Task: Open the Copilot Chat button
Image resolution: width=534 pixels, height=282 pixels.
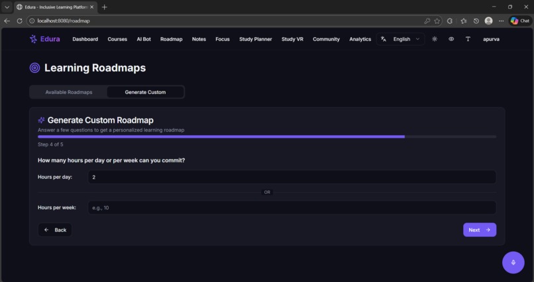Action: (x=520, y=21)
